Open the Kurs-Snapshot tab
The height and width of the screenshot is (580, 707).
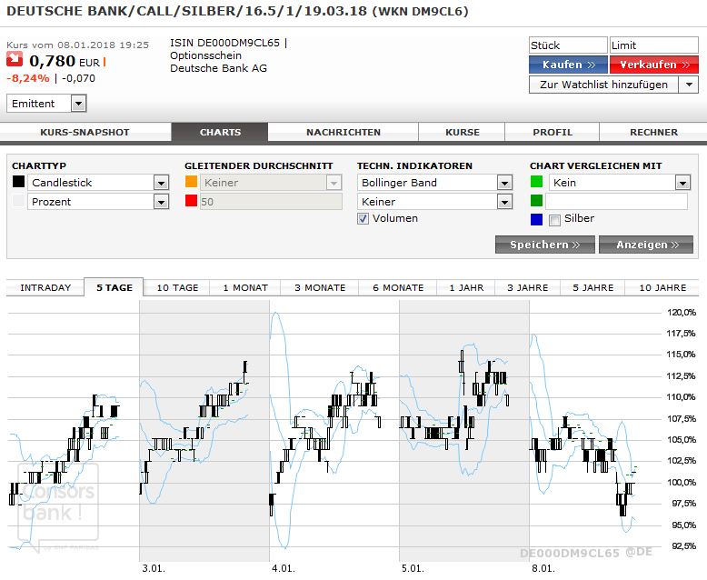tap(85, 132)
